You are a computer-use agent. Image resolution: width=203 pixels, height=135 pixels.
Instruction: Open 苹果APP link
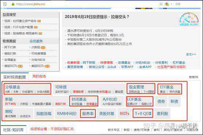pos(127,67)
